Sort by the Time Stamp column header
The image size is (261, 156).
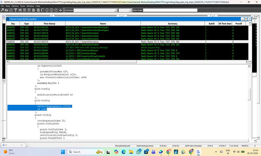[x=49, y=23]
